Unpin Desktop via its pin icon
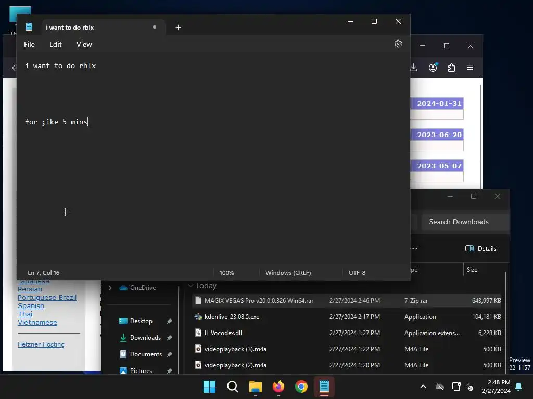The image size is (533, 399). (x=169, y=321)
